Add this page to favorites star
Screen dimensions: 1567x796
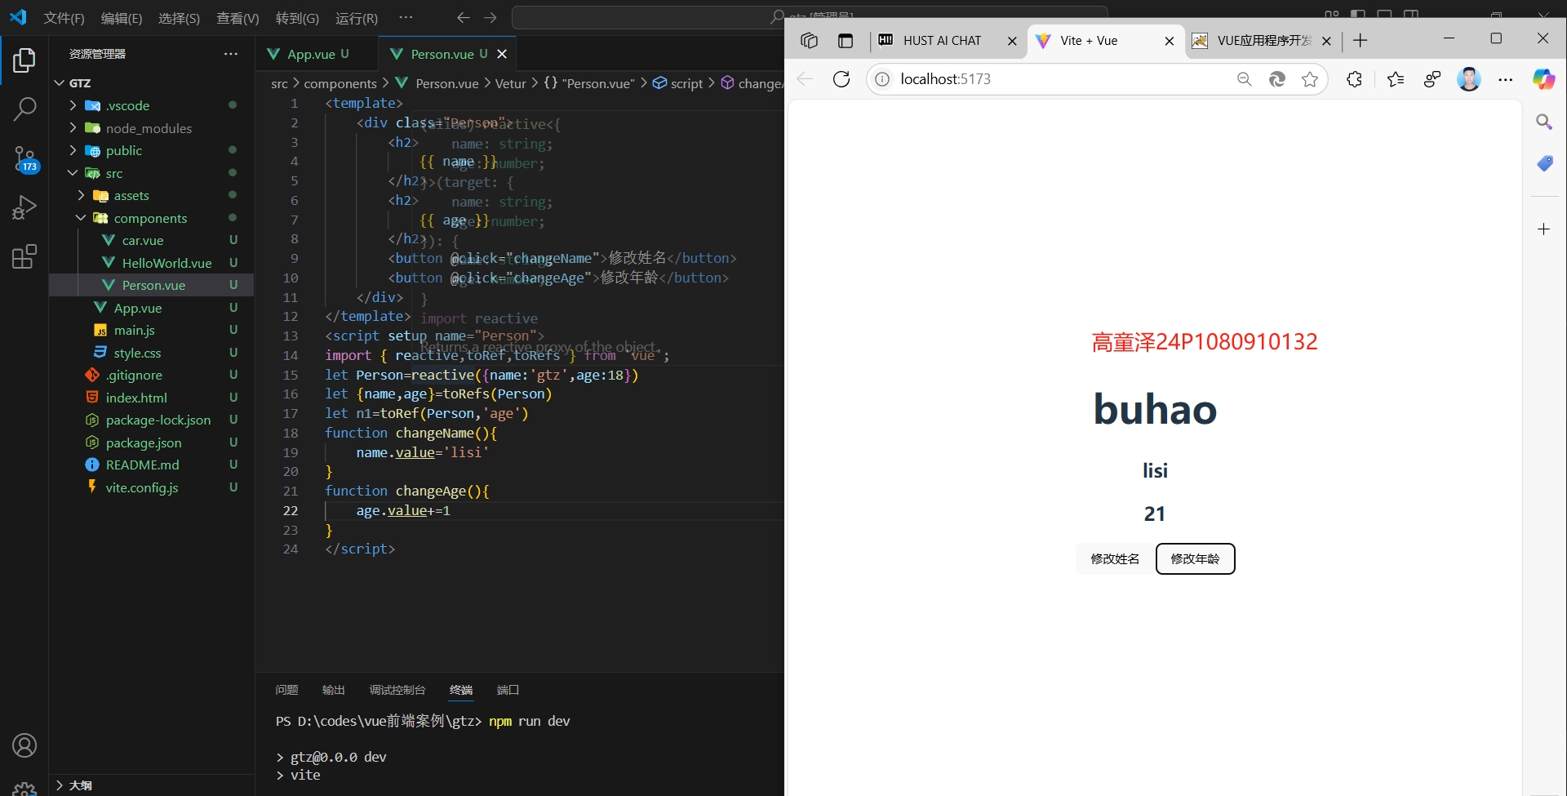(x=1310, y=79)
